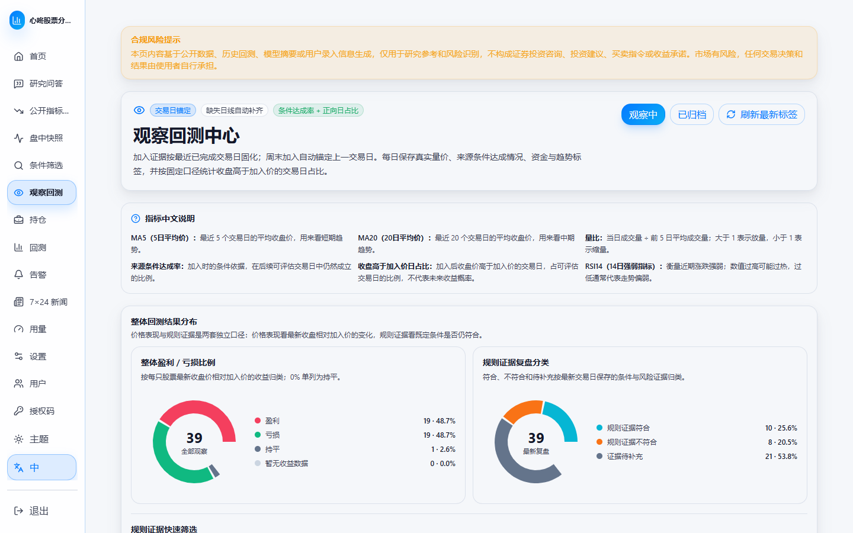Image resolution: width=853 pixels, height=533 pixels.
Task: Click the 交易日锚定 tag
Action: [173, 111]
